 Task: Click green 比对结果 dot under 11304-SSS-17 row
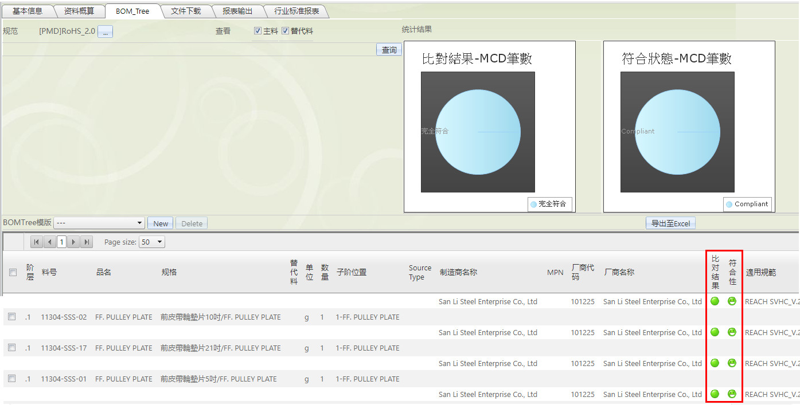tap(715, 363)
